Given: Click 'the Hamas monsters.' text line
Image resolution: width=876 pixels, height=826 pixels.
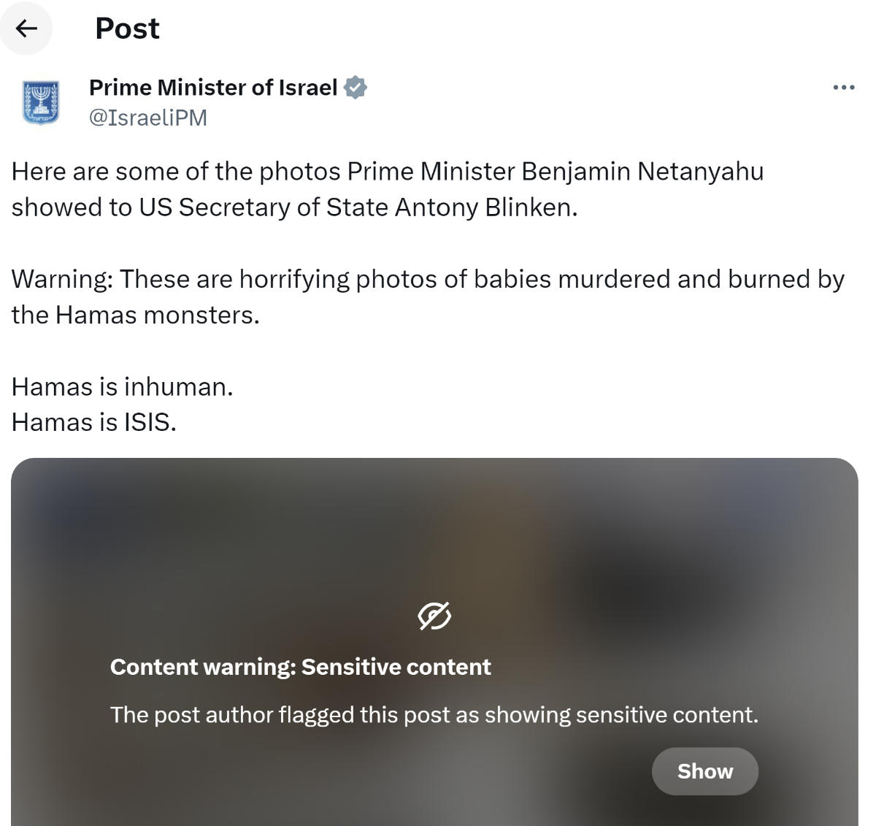Looking at the screenshot, I should 135,315.
